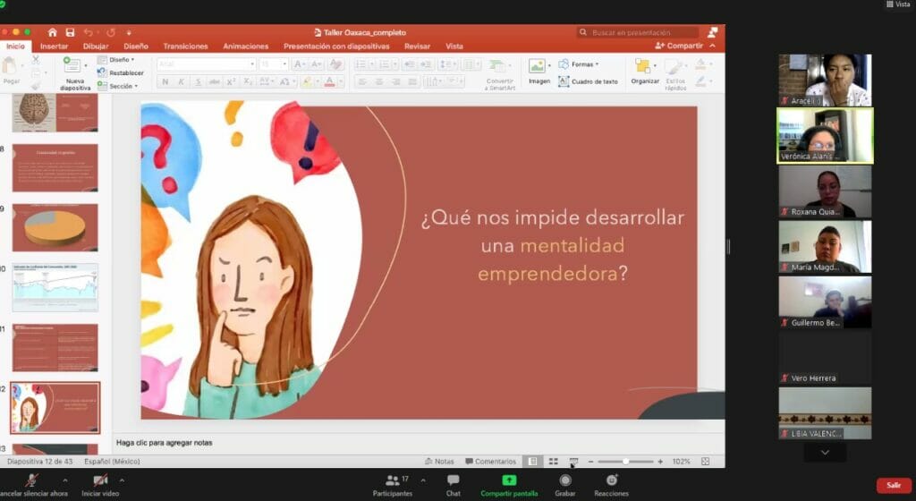Click the Nueva diapositiva icon
916x501 pixels.
click(74, 67)
